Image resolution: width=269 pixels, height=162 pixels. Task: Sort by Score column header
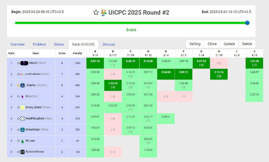click(62, 53)
